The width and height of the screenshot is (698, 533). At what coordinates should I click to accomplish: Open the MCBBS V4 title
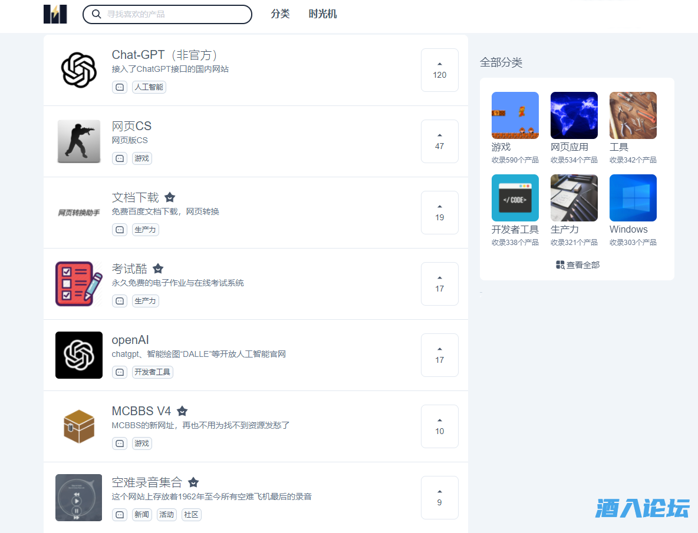pyautogui.click(x=141, y=411)
